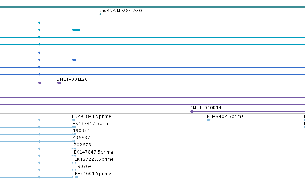Image resolution: width=305 pixels, height=179 pixels.
Task: Select the 190764 feature label
Action: pyautogui.click(x=83, y=166)
